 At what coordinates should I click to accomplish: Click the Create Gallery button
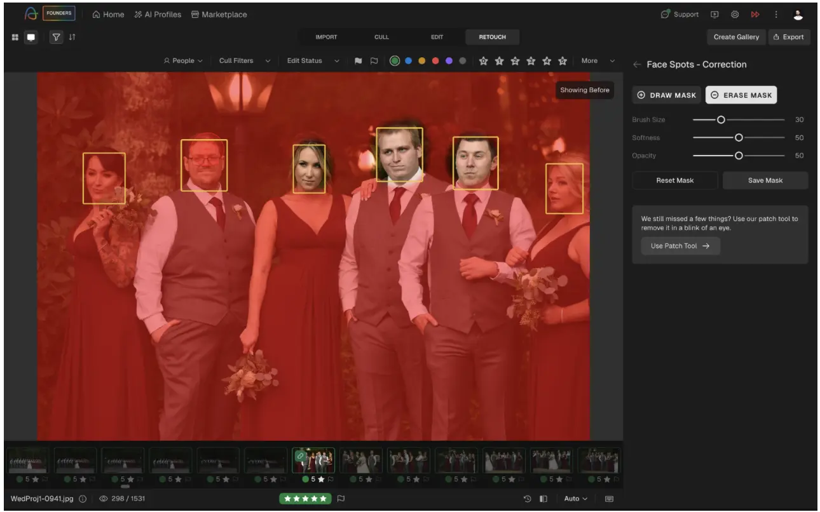click(x=736, y=37)
